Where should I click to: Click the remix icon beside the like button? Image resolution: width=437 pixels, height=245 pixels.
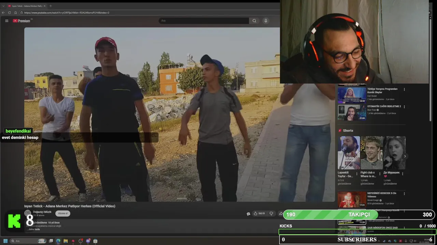click(x=248, y=214)
